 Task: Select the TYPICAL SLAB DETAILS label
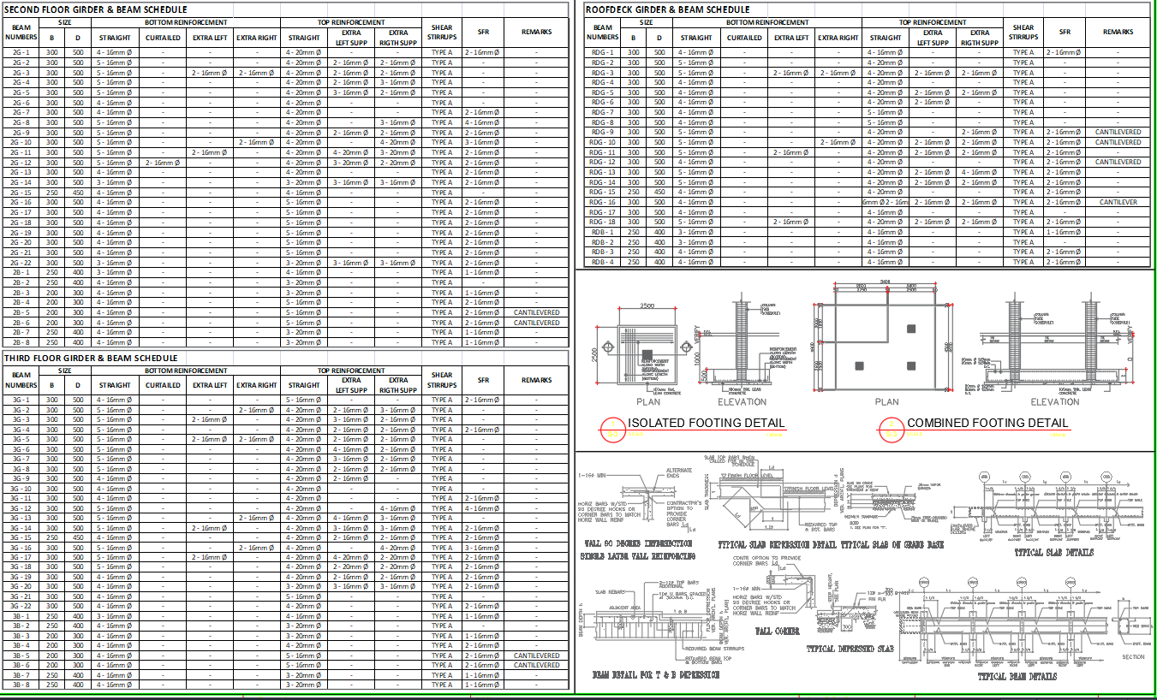point(1053,553)
